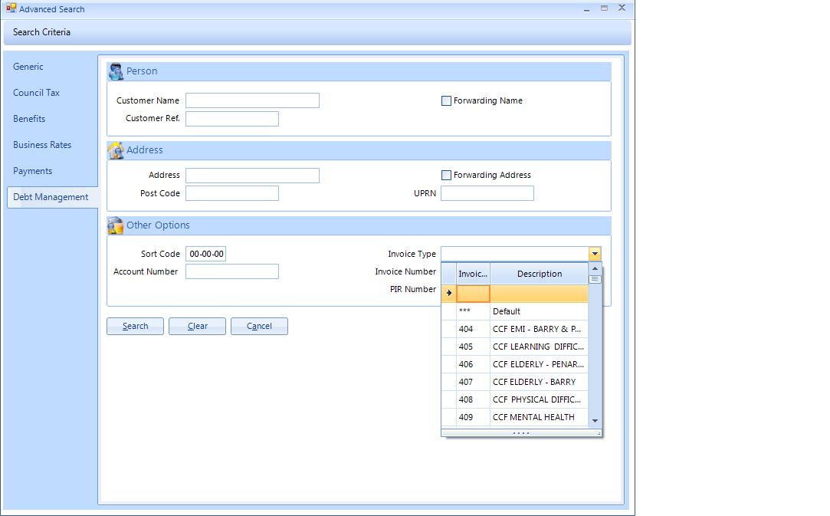Collapse the Invoice Type dropdown arrow
Viewport: 830px width, 516px height.
click(595, 254)
